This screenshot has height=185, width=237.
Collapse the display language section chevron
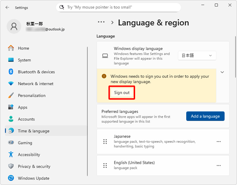(222, 72)
